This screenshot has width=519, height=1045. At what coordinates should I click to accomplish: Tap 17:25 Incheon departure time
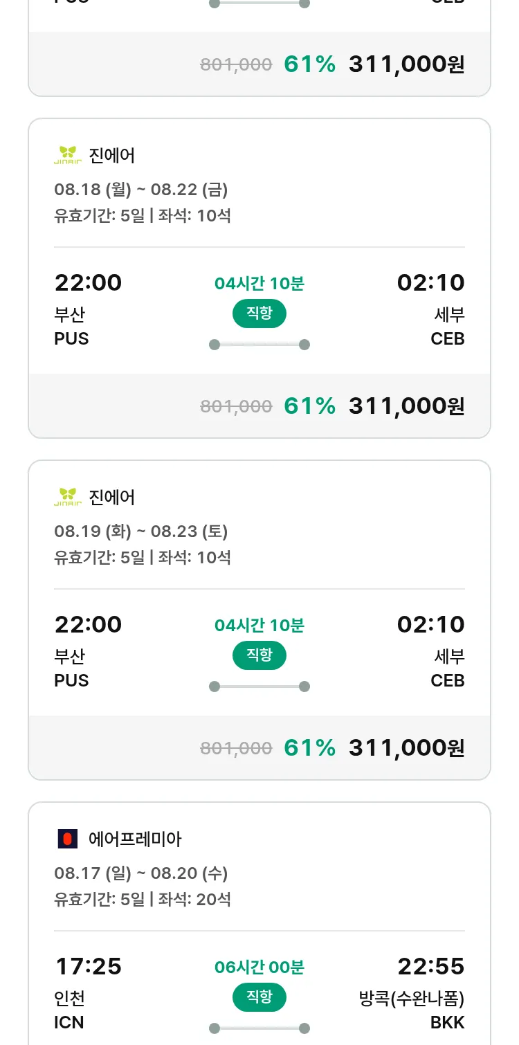pyautogui.click(x=88, y=966)
